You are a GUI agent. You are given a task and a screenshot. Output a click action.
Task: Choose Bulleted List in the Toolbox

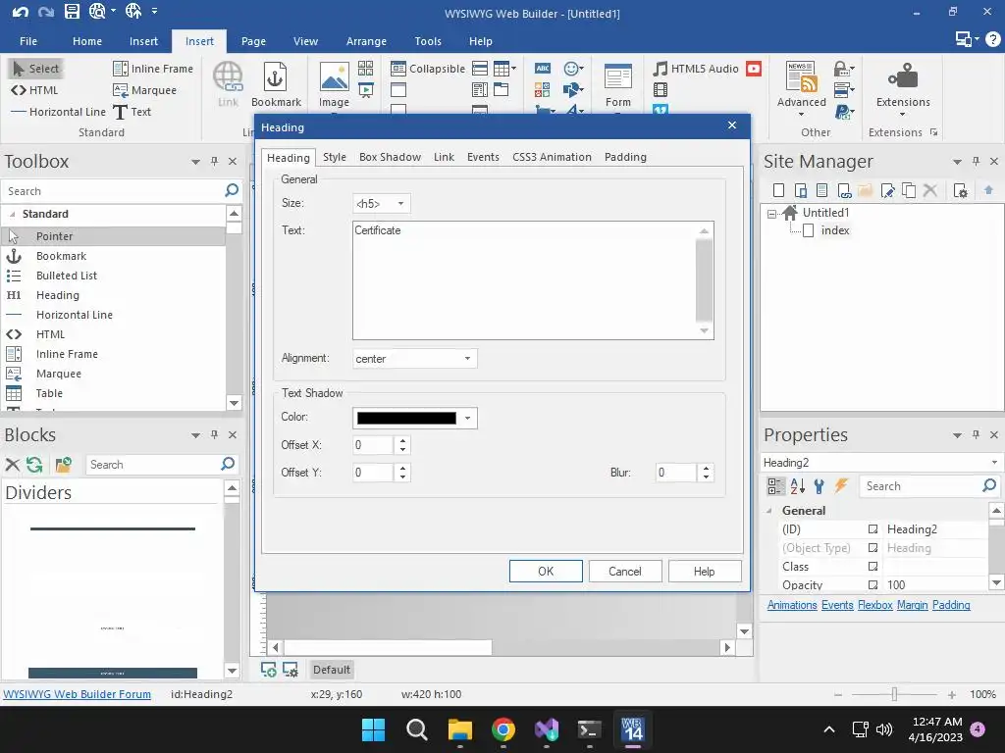[x=67, y=276]
